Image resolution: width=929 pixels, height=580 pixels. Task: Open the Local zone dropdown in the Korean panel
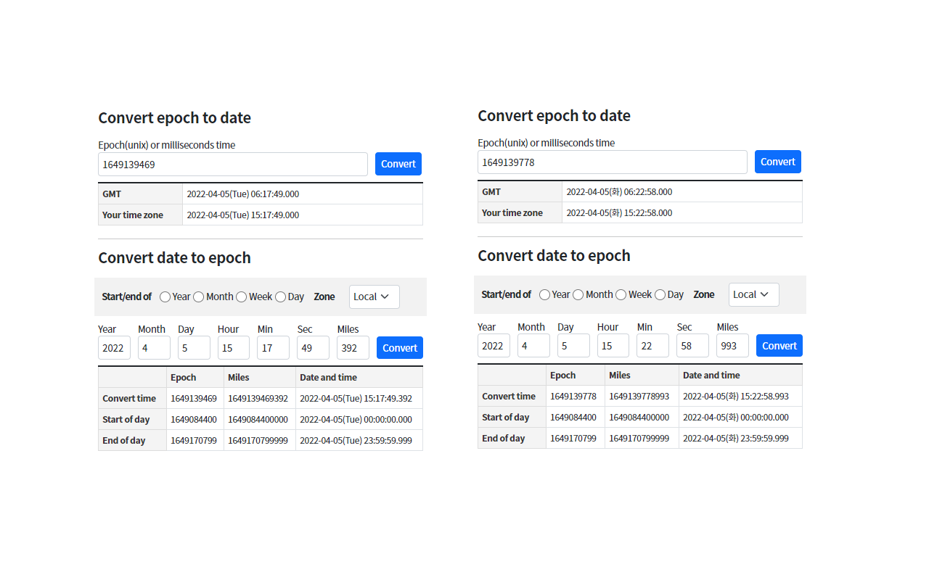pos(753,294)
